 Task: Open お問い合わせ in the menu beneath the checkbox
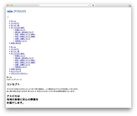tap(16, 43)
